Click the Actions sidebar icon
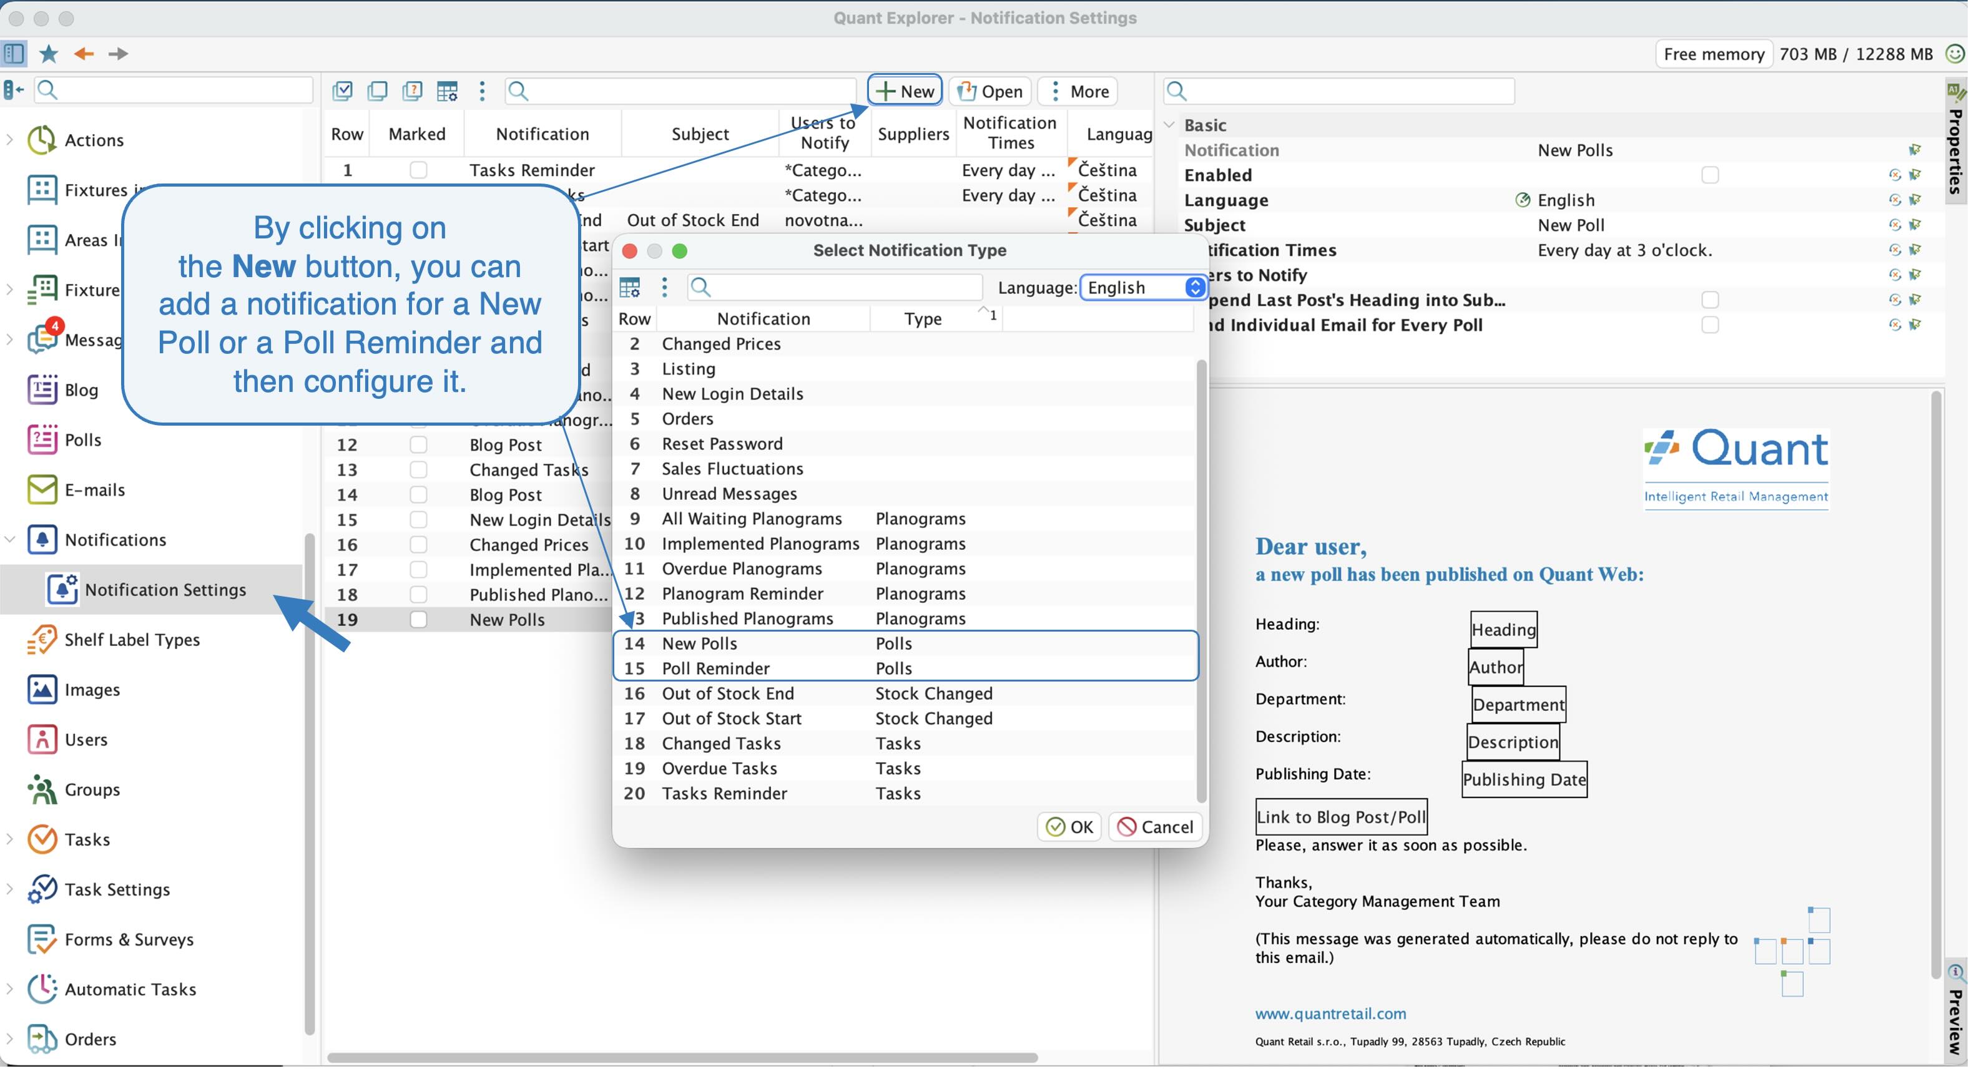Image resolution: width=1969 pixels, height=1071 pixels. (x=42, y=140)
